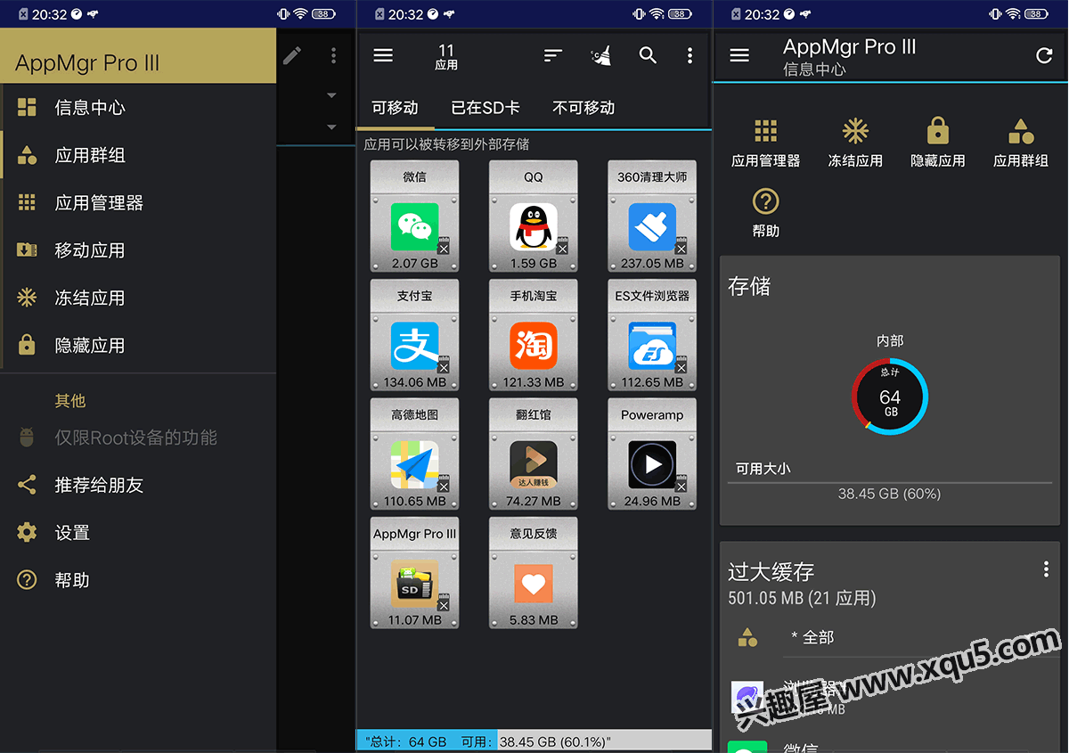Open search with the magnifier icon
The image size is (1069, 753).
coord(648,55)
